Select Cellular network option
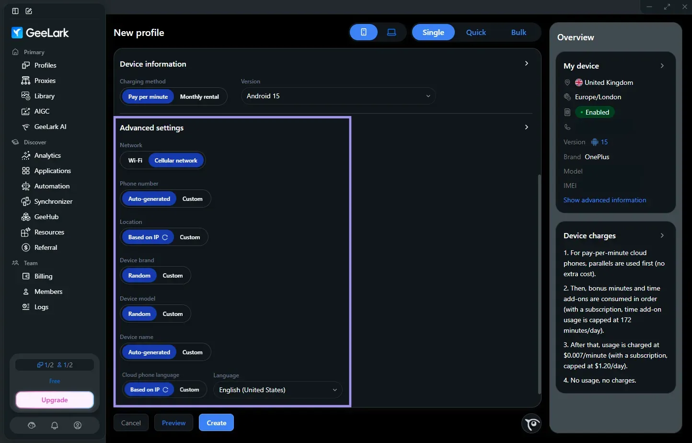The height and width of the screenshot is (443, 692). (176, 160)
